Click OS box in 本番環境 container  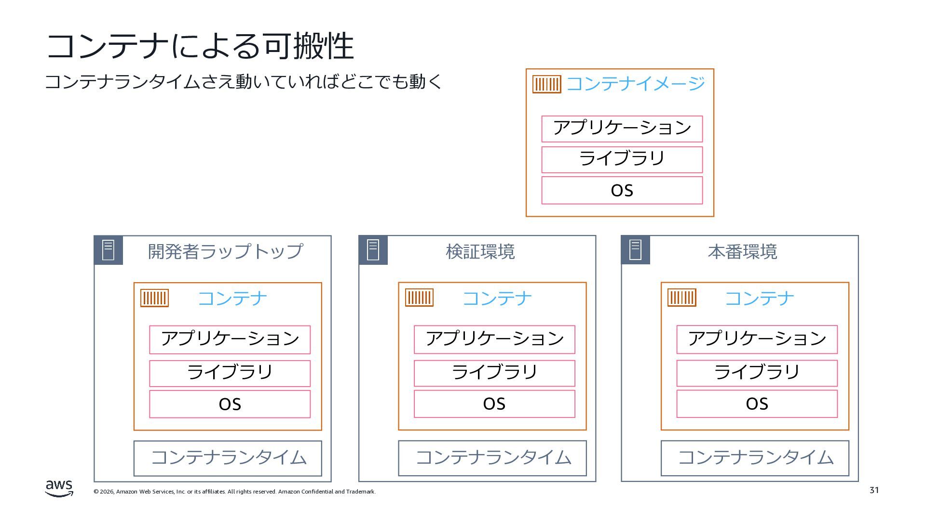(x=757, y=404)
